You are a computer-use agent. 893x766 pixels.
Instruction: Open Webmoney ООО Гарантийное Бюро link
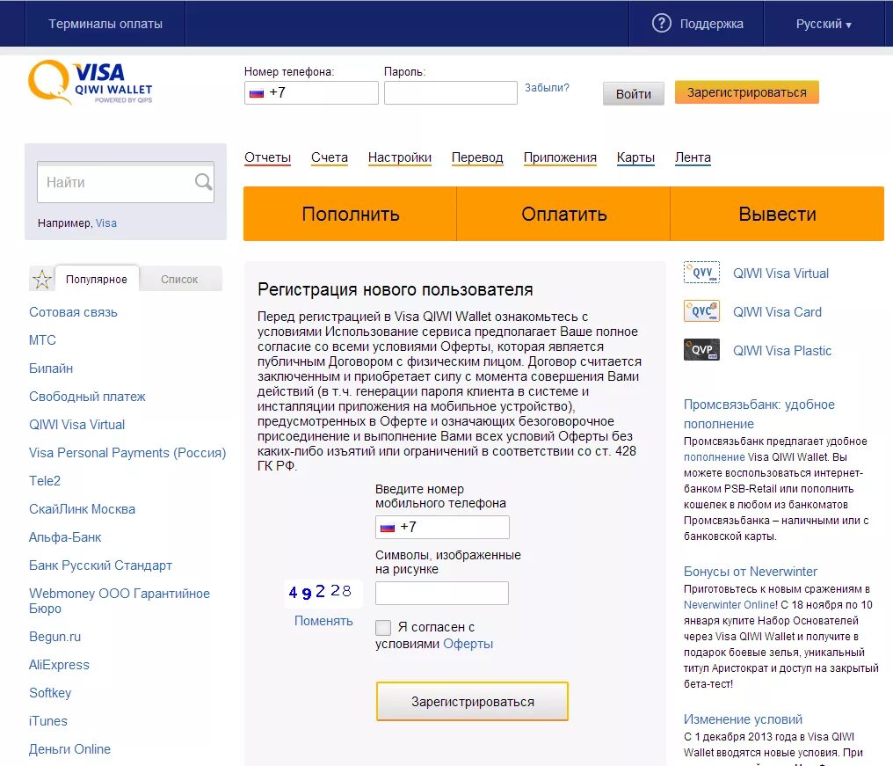click(120, 601)
